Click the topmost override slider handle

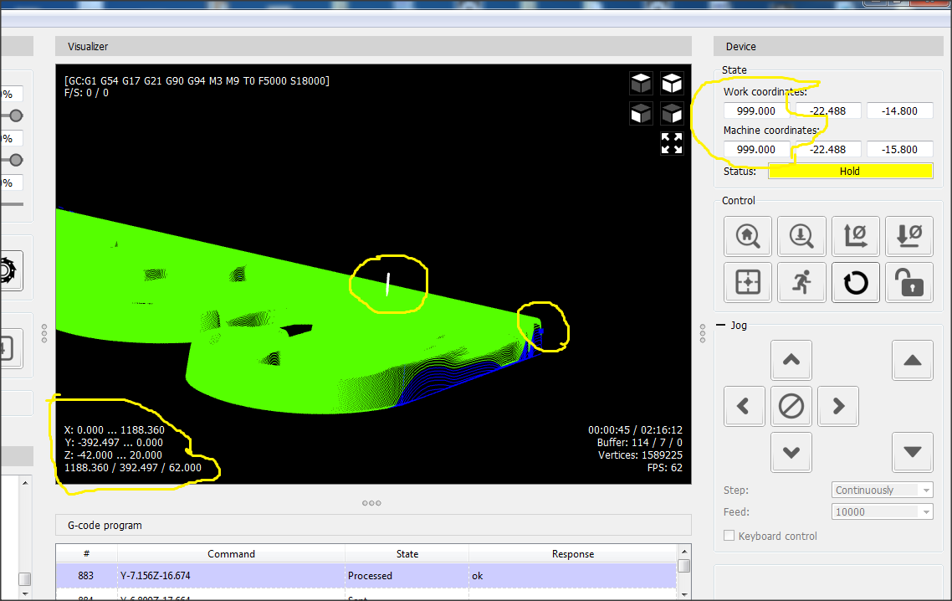[15, 116]
